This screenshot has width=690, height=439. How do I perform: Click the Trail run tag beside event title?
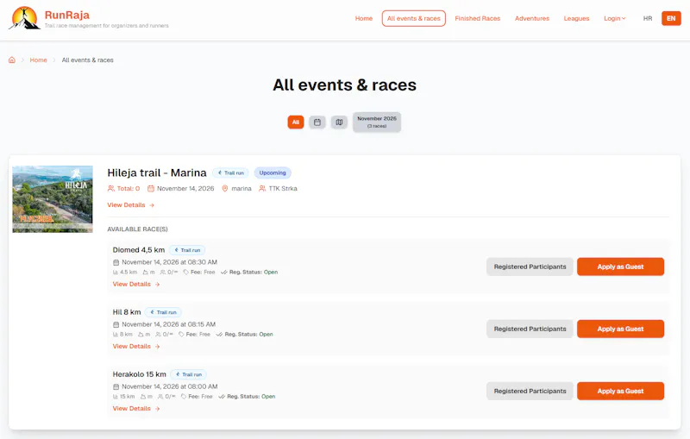(x=230, y=172)
